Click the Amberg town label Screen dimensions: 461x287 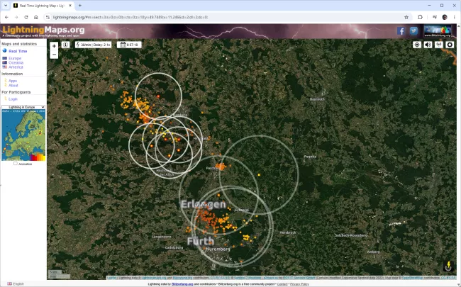click(373, 252)
